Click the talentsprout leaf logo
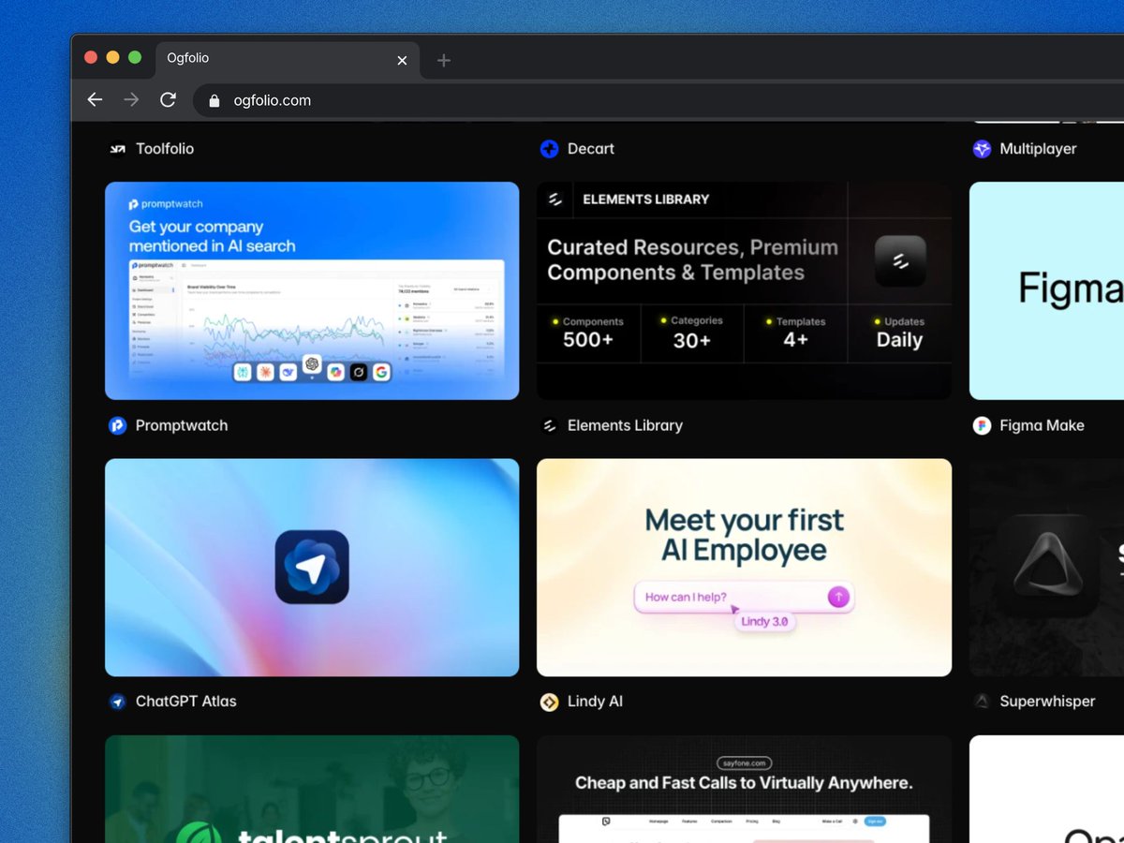Screen dimensions: 1124x843 click(x=200, y=834)
